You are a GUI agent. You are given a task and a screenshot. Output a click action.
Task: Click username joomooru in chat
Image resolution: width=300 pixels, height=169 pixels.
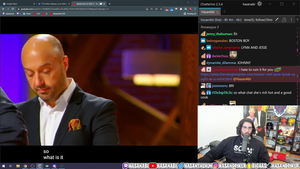pos(220,86)
